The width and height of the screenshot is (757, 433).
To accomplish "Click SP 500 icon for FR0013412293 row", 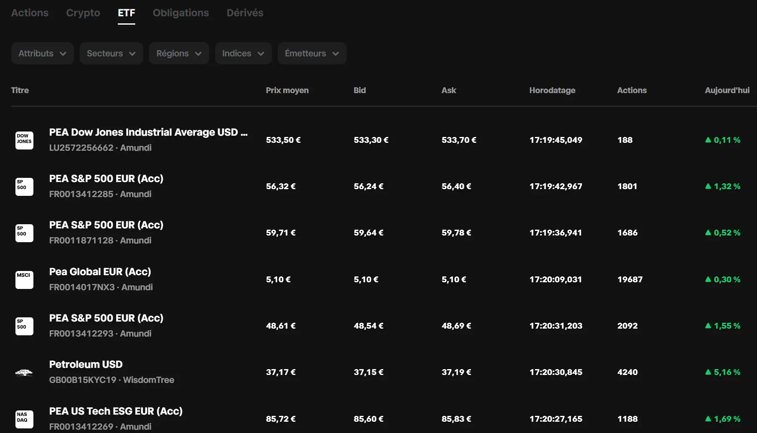I will click(x=24, y=326).
